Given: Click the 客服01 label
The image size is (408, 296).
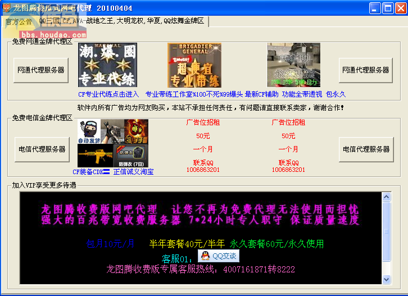Looking at the screenshot, I should click(177, 259).
